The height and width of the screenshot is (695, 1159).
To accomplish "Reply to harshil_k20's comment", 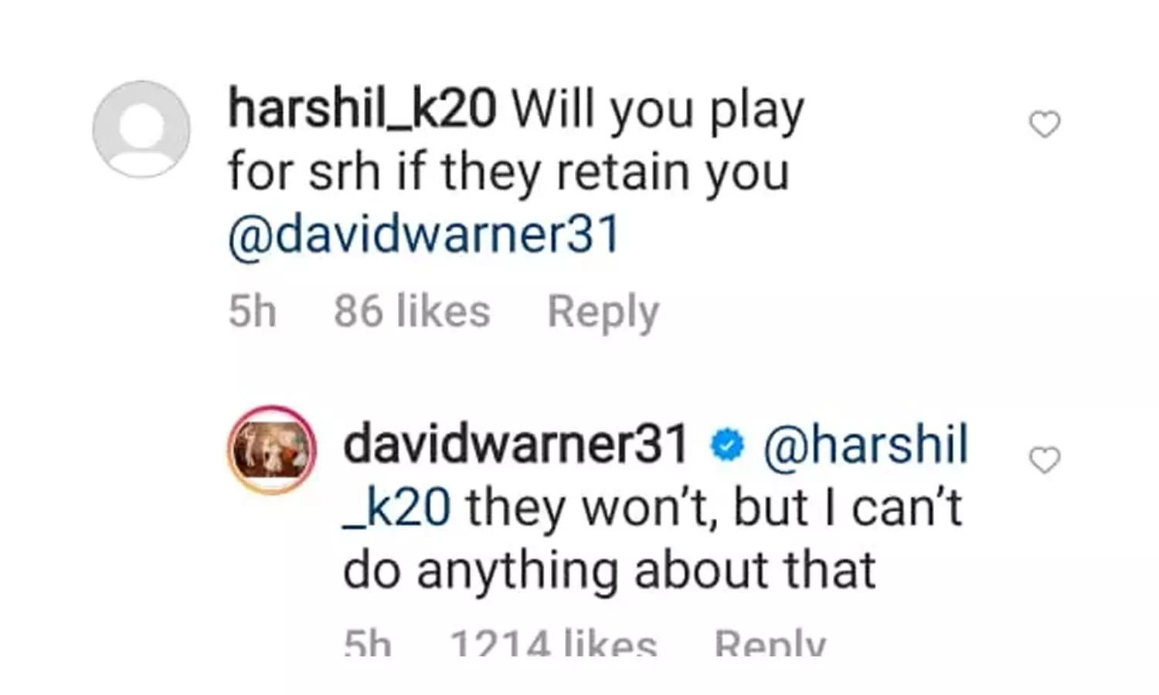I will pyautogui.click(x=603, y=313).
